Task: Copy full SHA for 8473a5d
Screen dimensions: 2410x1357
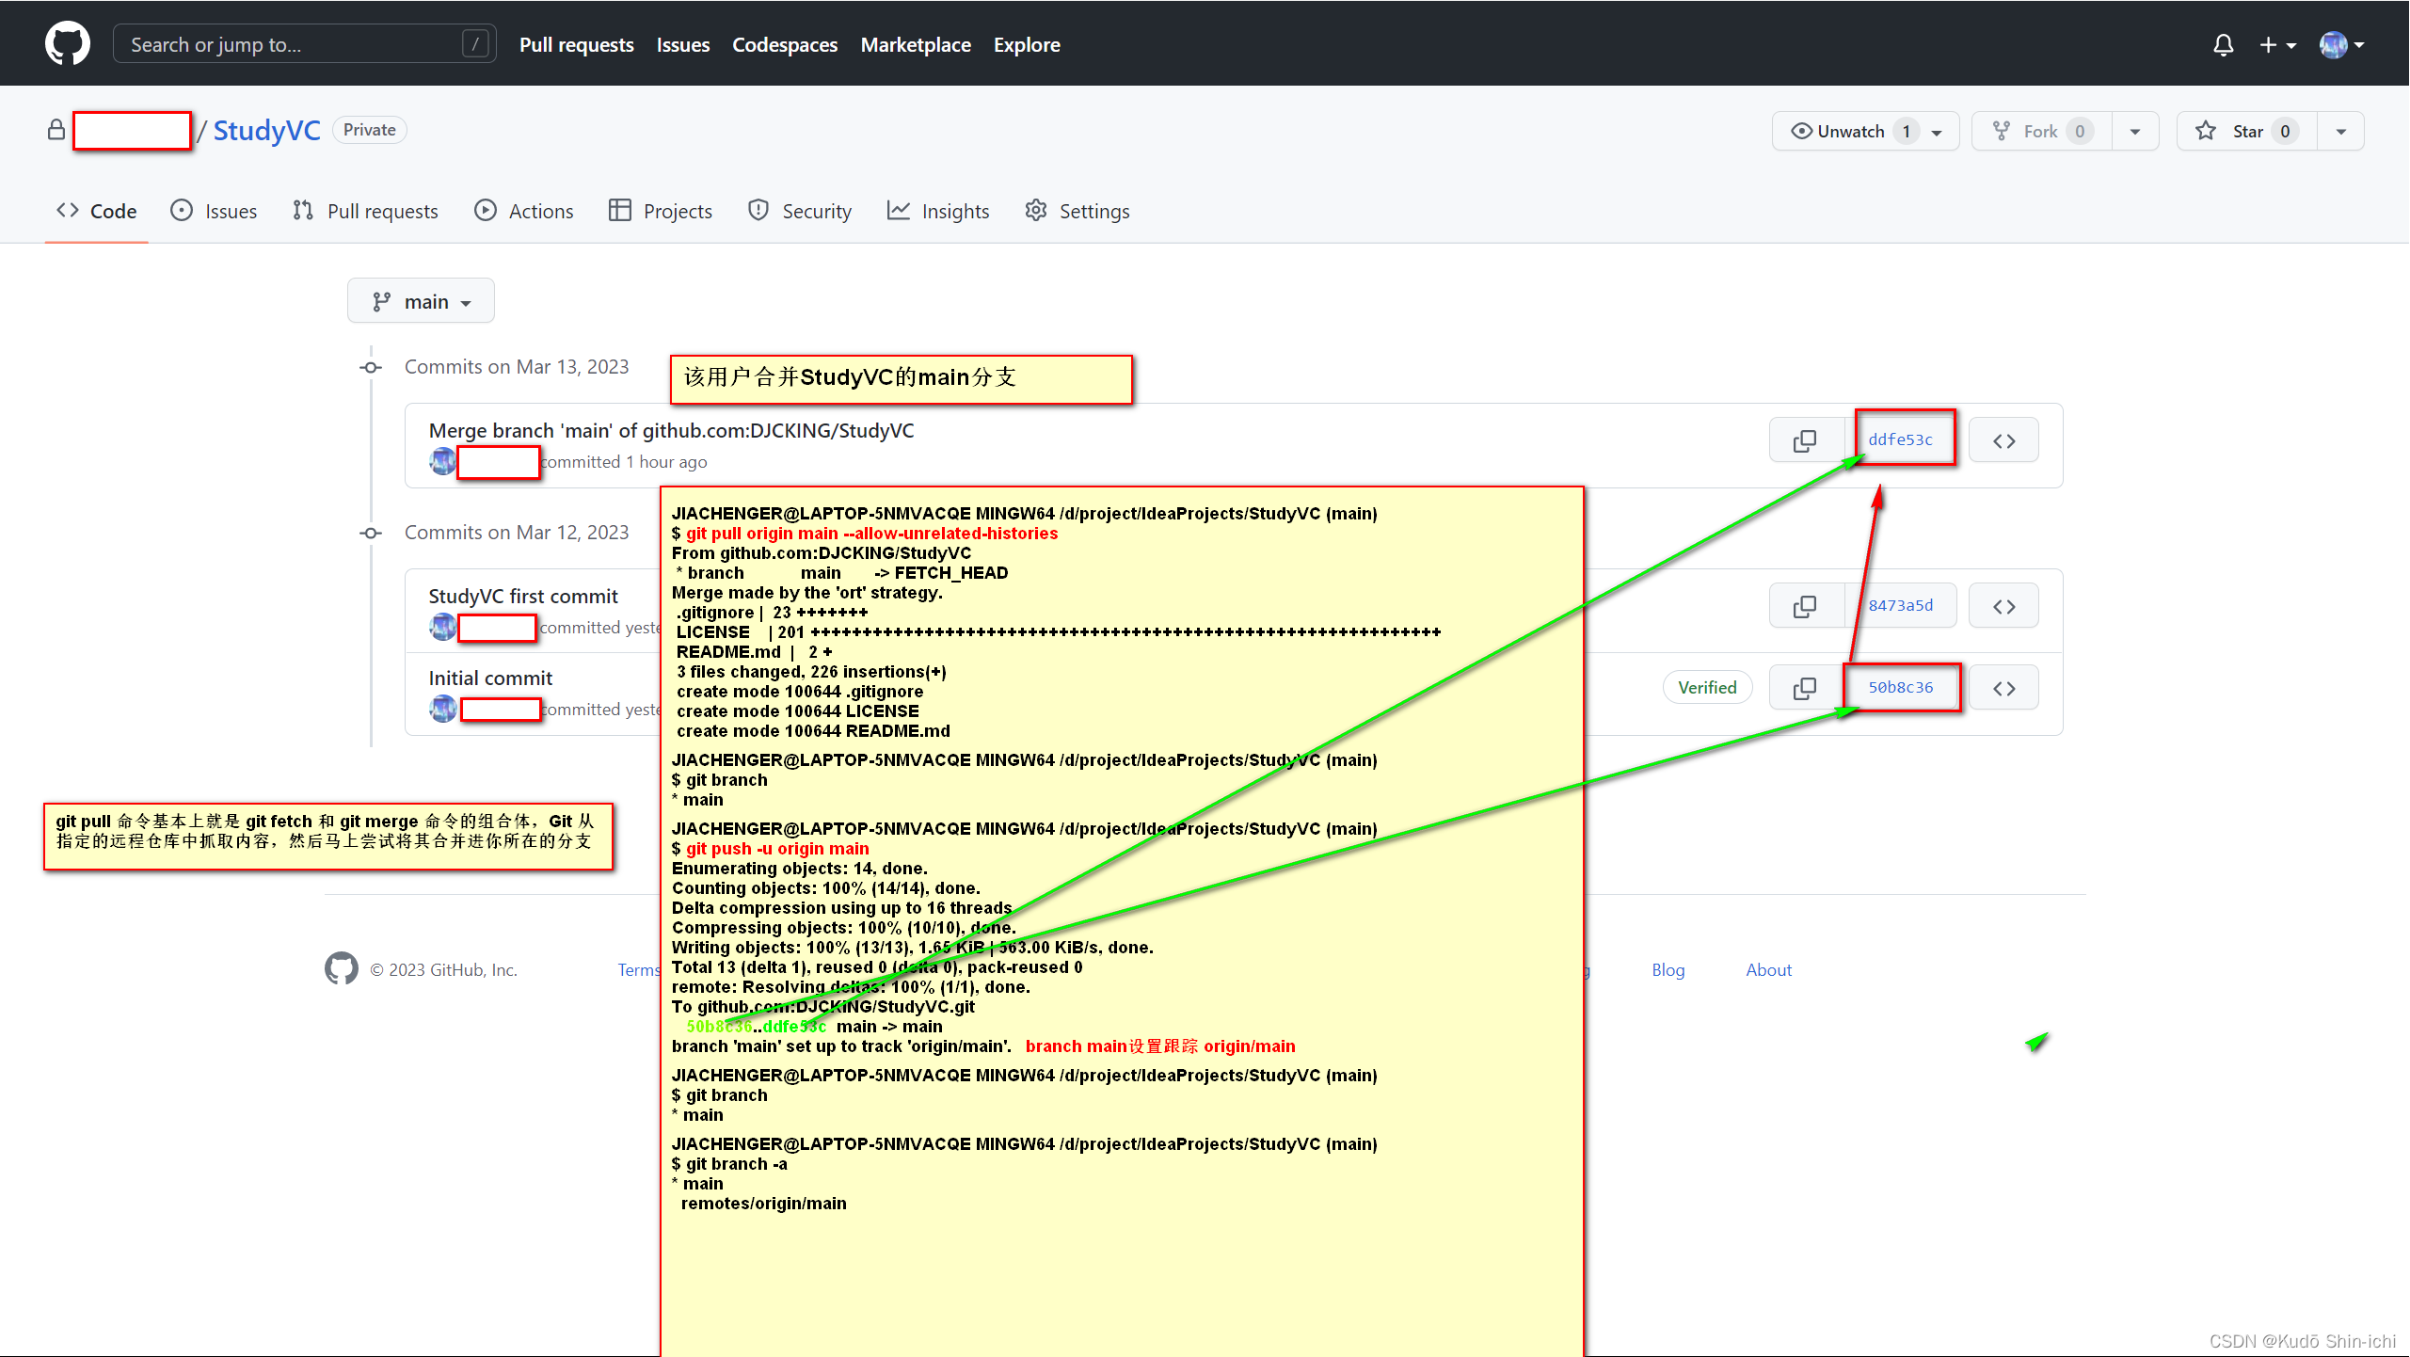Action: point(1804,606)
